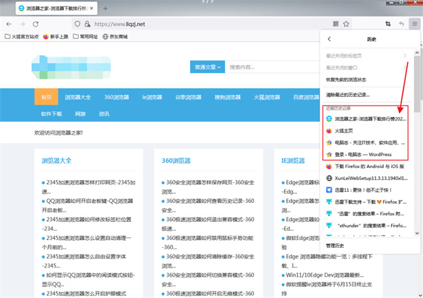Click the 火狐浏览器 navigation link
Image resolution: width=423 pixels, height=298 pixels.
click(267, 97)
